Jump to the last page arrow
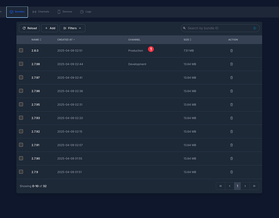Image resolution: width=279 pixels, height=218 pixels. point(254,186)
